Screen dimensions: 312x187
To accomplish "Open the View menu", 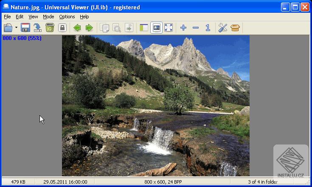I will [33, 17].
